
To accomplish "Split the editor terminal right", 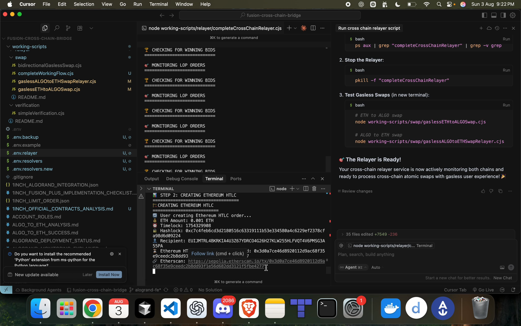I will tap(313, 28).
